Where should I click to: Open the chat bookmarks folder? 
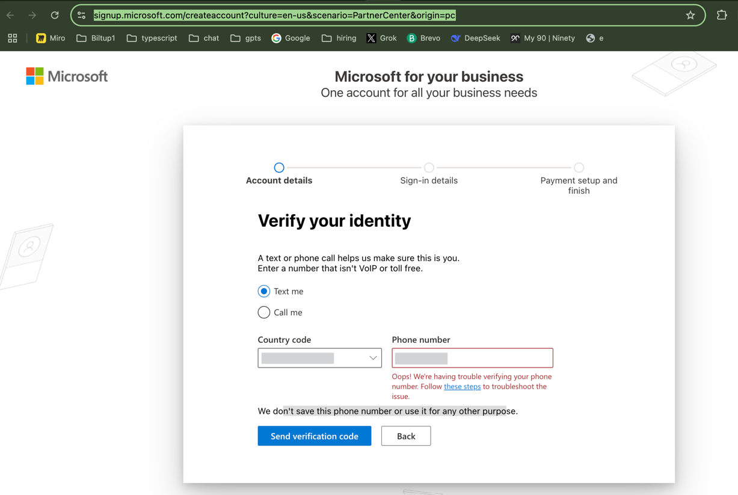coord(204,38)
